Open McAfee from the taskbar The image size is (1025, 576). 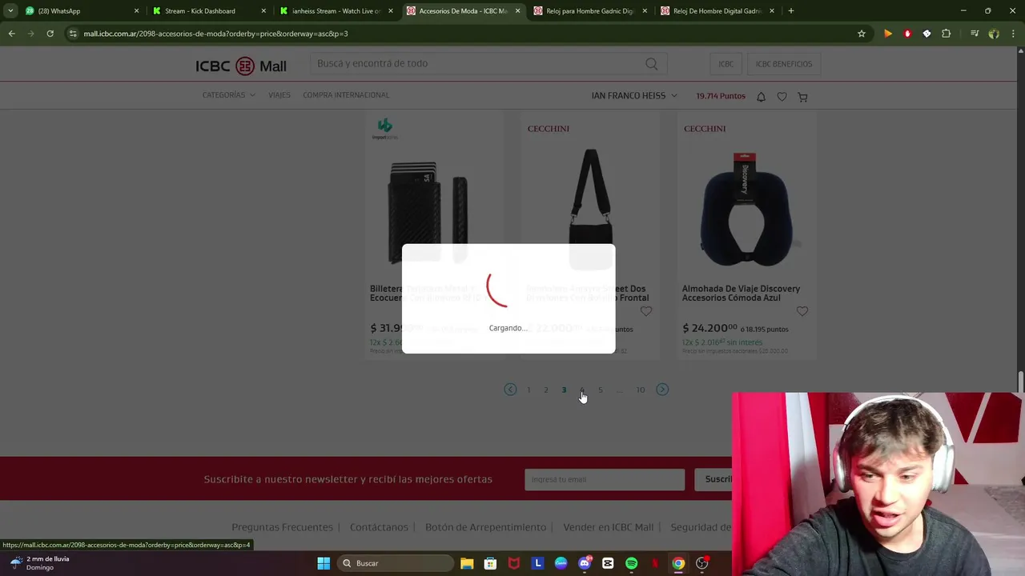514,563
